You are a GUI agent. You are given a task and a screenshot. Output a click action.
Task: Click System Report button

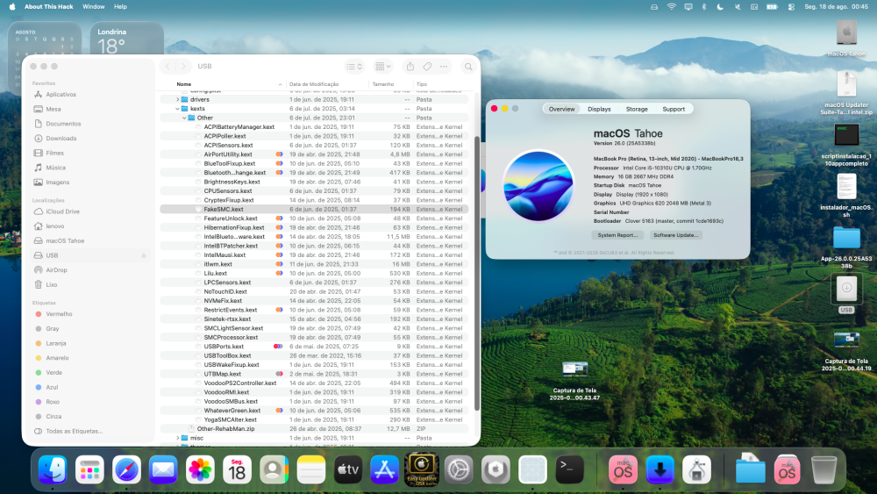[x=617, y=235]
